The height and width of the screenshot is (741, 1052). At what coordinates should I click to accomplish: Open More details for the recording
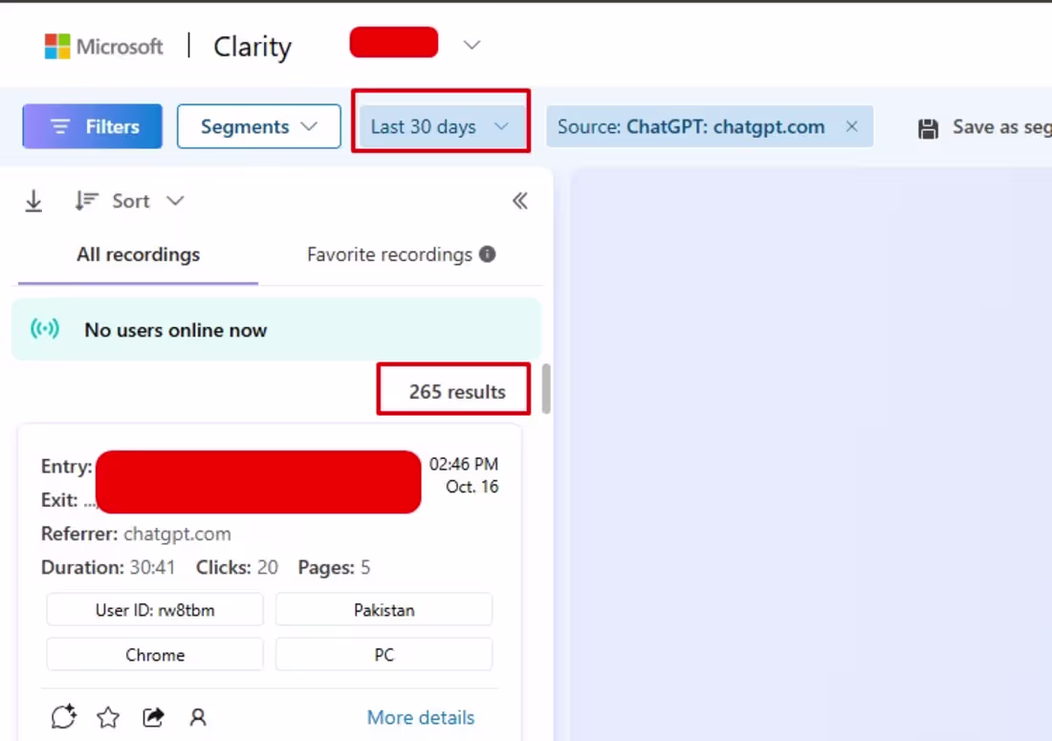pos(420,717)
